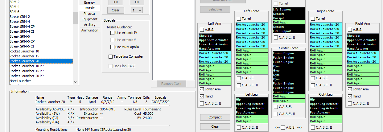The width and height of the screenshot is (383, 132).
Task: Select Shoulder slot in Left Arm
Action: (x=215, y=36)
